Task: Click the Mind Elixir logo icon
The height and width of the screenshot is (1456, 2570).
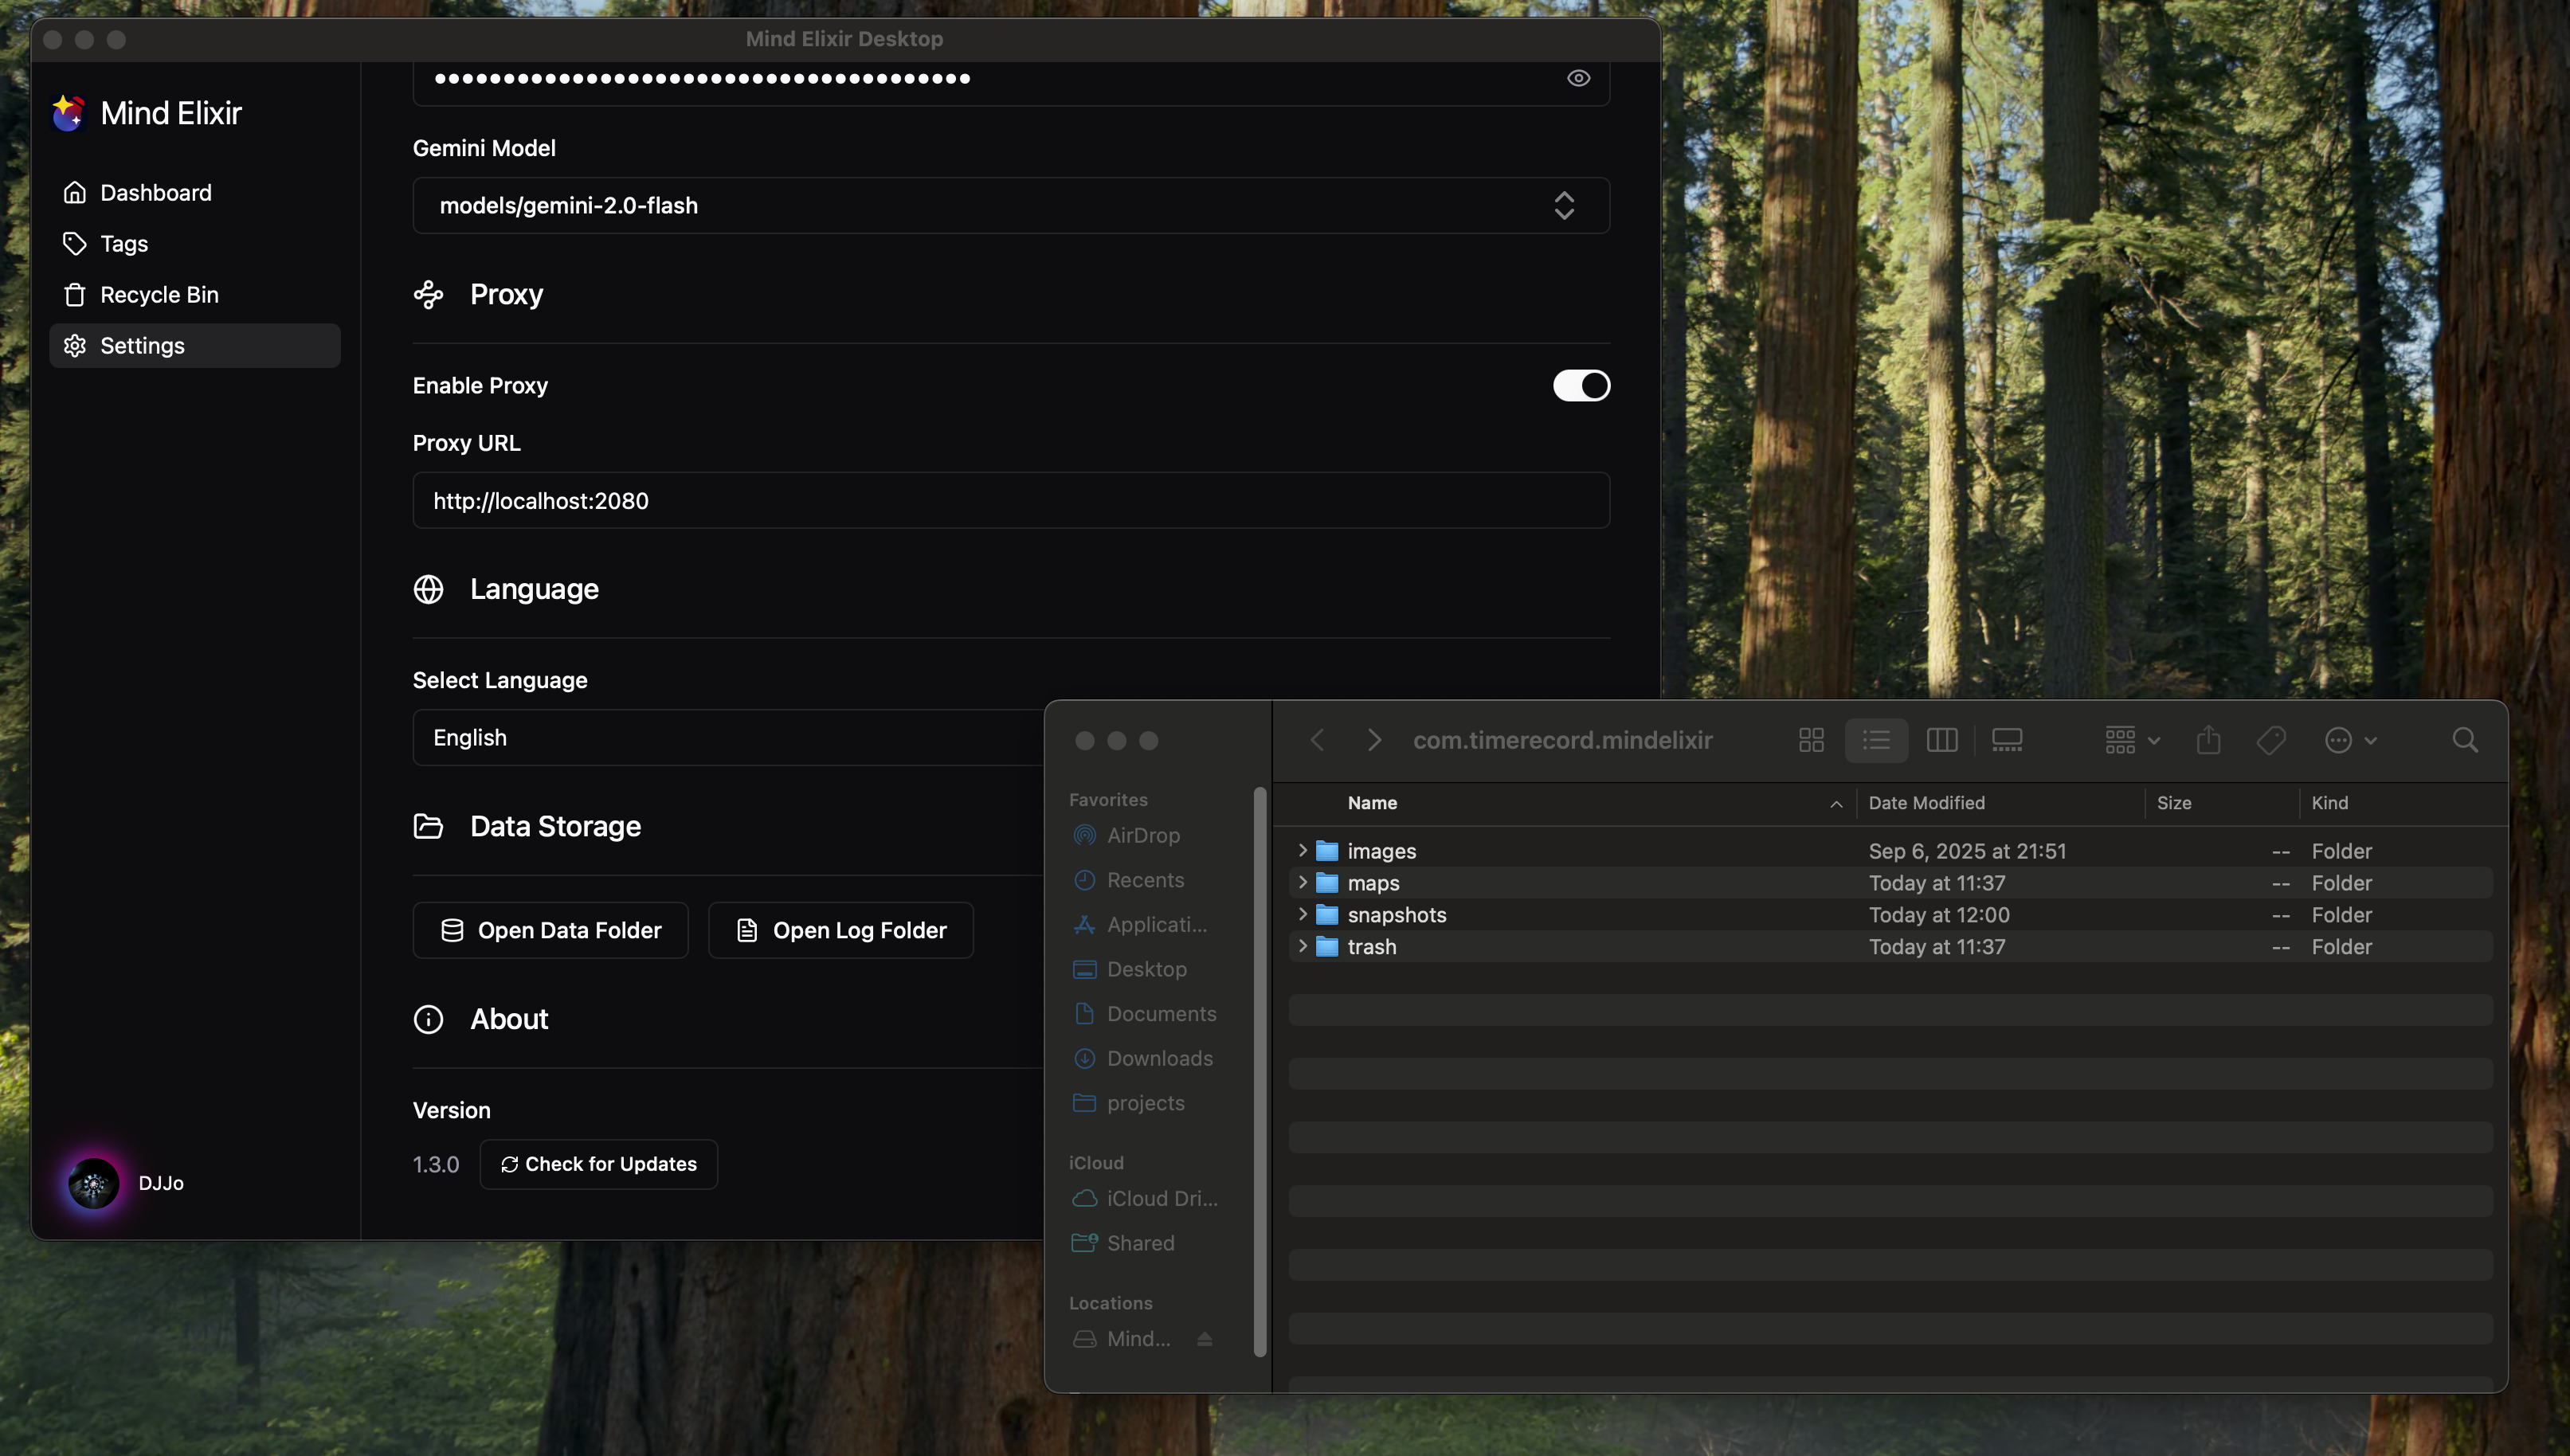Action: 68,113
